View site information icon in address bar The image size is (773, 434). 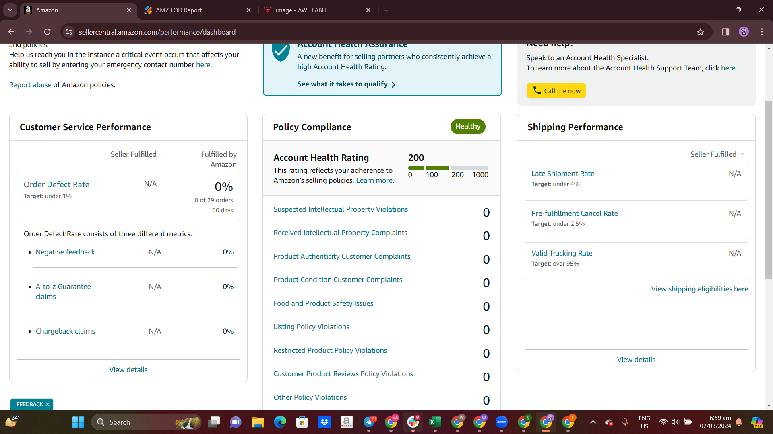click(69, 32)
